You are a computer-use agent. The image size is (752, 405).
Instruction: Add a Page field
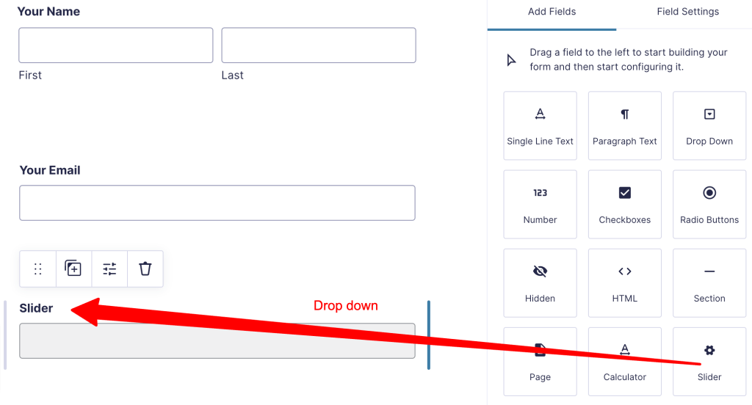click(540, 361)
